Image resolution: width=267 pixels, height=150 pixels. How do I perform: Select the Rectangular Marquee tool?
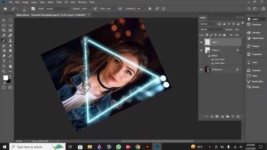tap(10, 20)
